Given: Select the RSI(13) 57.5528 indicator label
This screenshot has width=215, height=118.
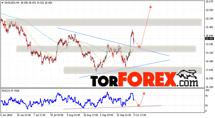Looking at the screenshot, I should 10,91.
